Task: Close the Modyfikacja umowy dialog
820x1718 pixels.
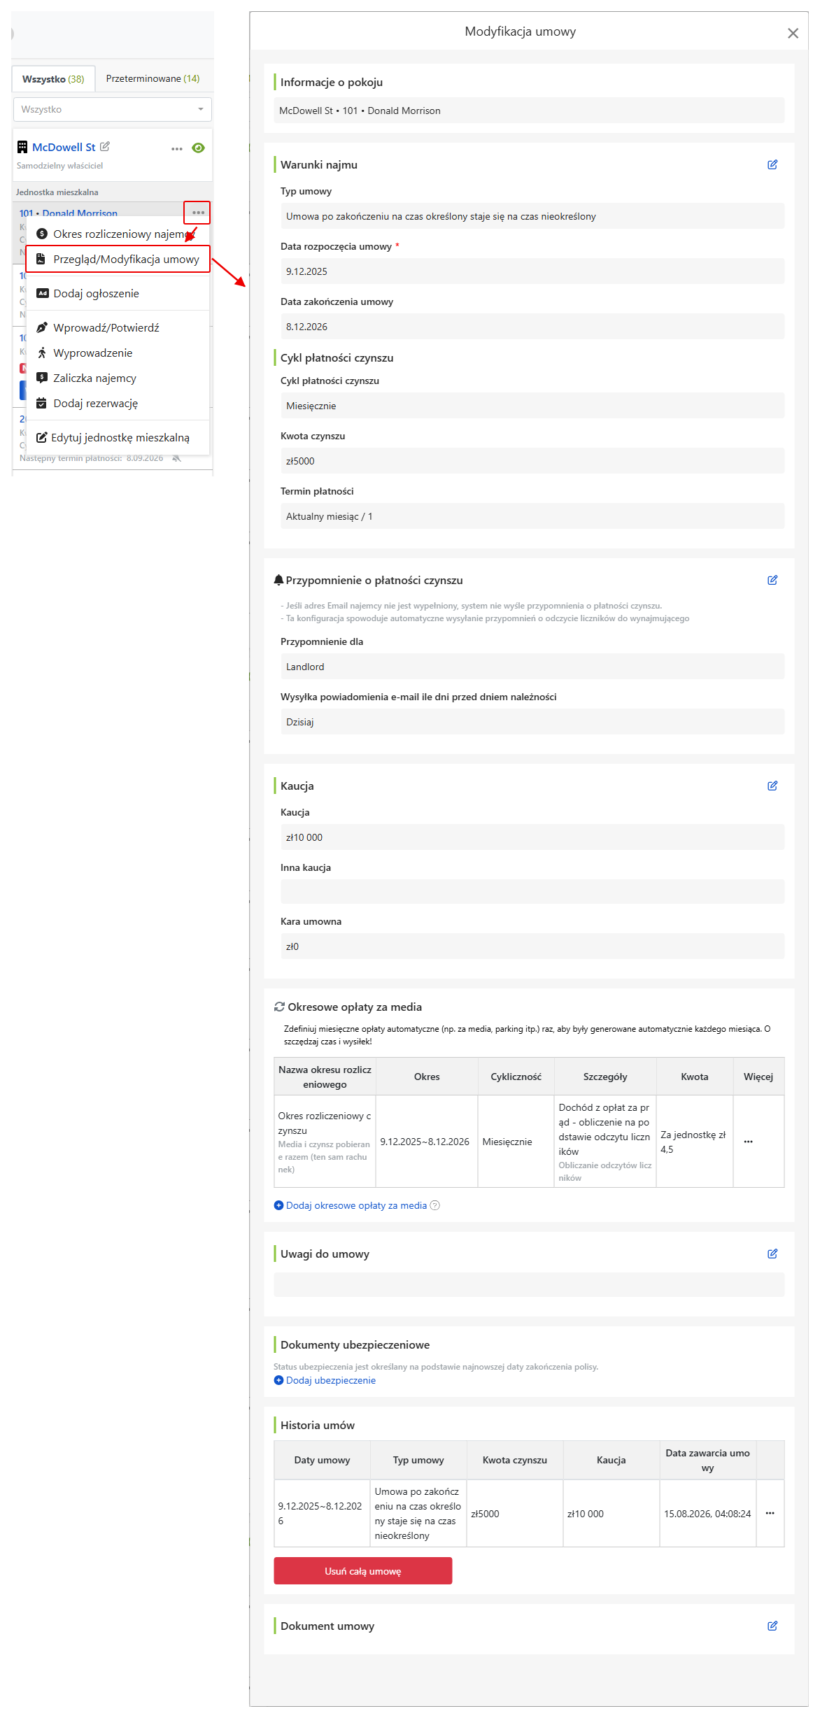Action: 793,33
